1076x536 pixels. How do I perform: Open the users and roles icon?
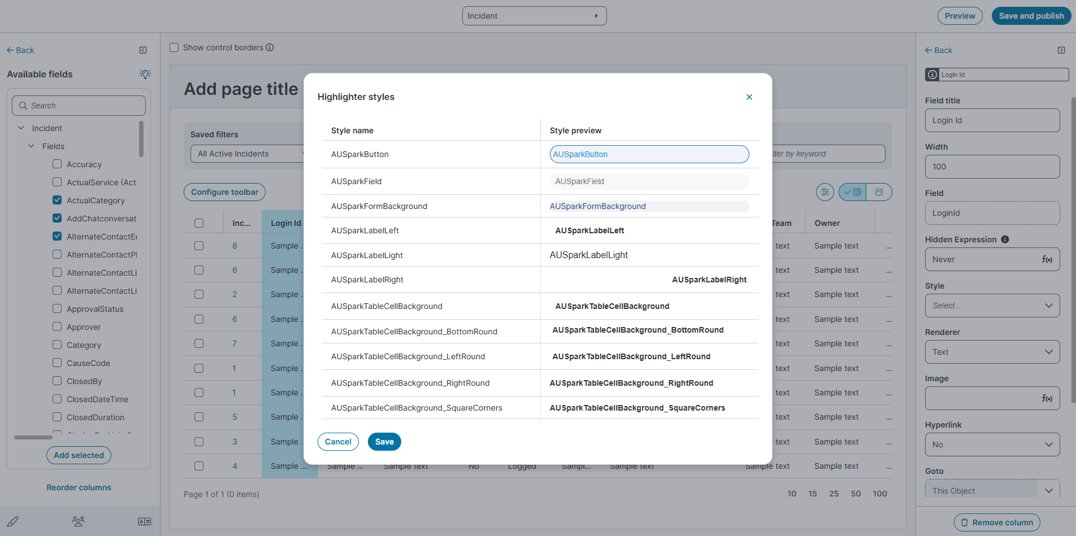(x=79, y=521)
